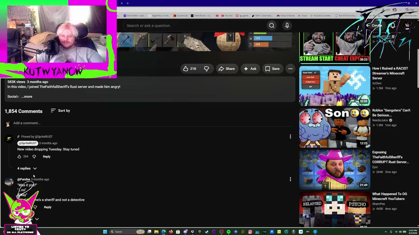
Task: Dislike the video
Action: 207,69
